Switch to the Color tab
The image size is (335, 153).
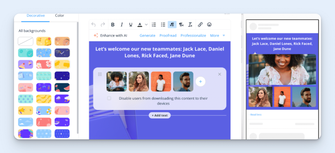pyautogui.click(x=60, y=16)
